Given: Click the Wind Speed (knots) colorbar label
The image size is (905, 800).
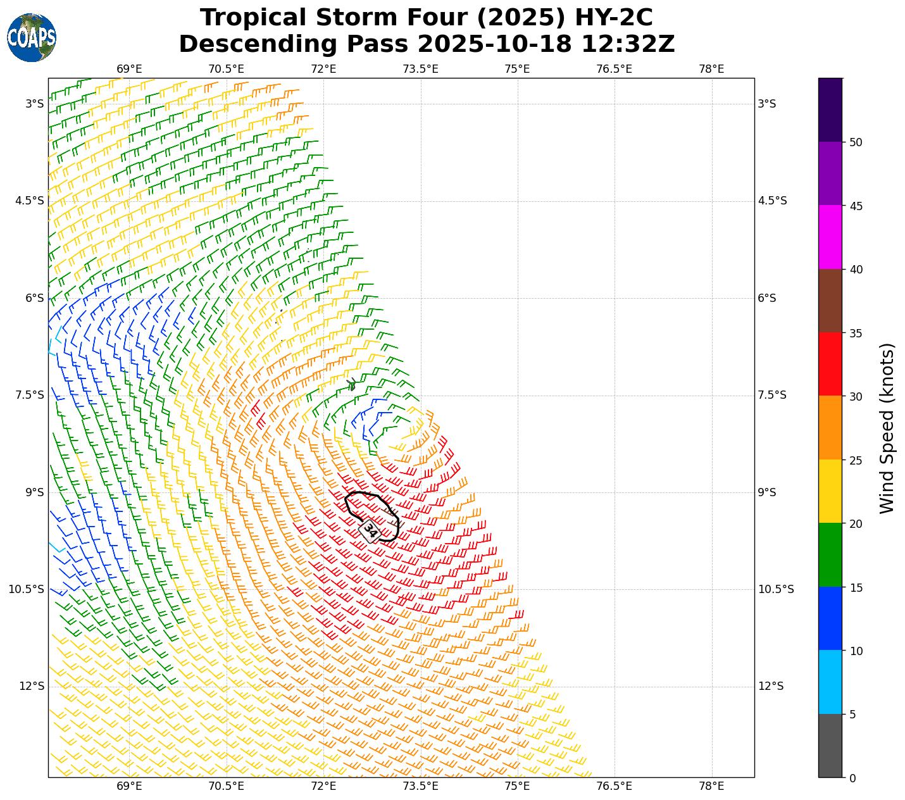Looking at the screenshot, I should click(x=887, y=428).
